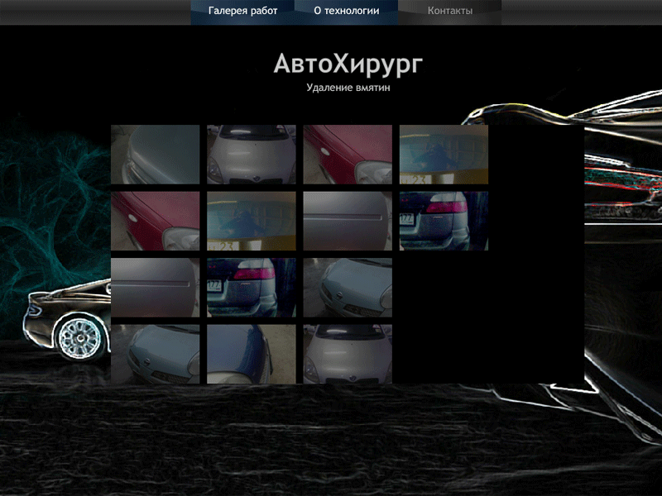Open light blue car thumbnail in third row
Screen dimensions: 662x496
(x=348, y=288)
